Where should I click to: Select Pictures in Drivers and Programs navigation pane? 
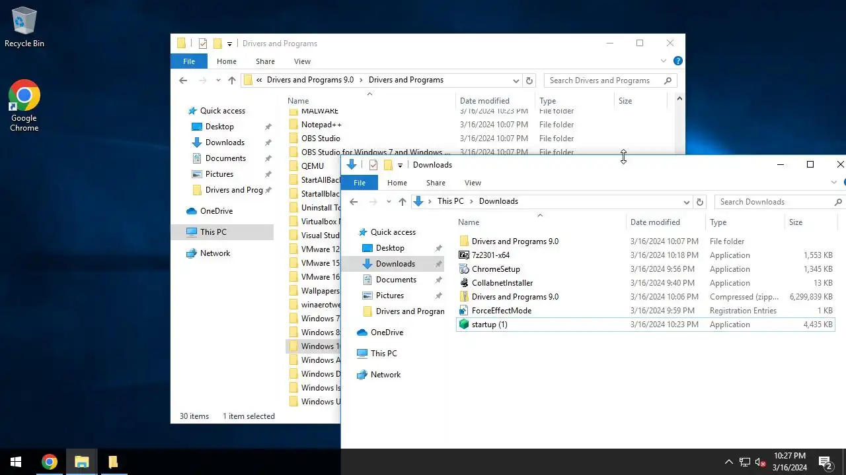(219, 174)
